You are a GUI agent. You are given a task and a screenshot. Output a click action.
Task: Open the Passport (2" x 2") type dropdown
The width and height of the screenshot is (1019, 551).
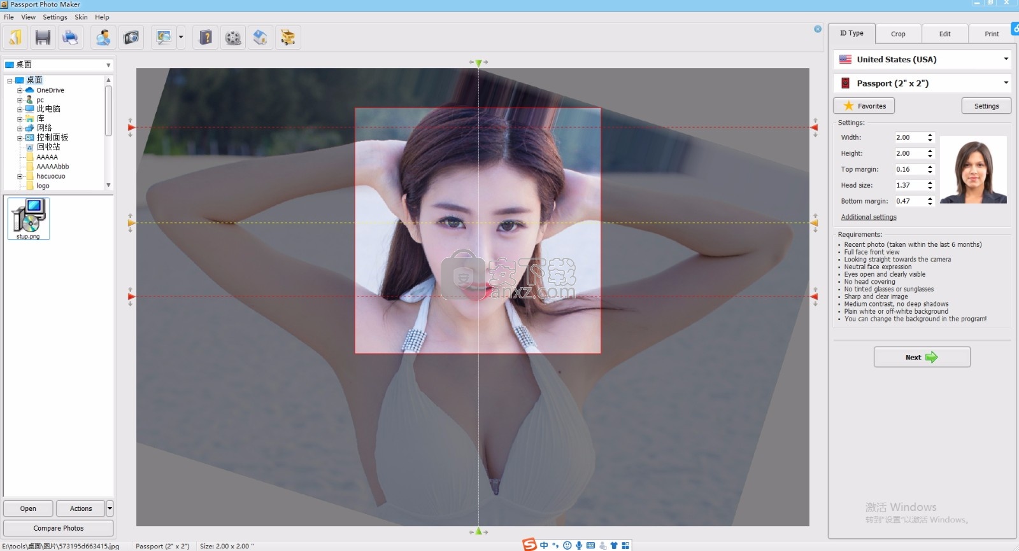(922, 83)
